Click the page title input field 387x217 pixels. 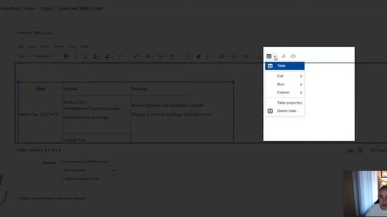pyautogui.click(x=62, y=33)
